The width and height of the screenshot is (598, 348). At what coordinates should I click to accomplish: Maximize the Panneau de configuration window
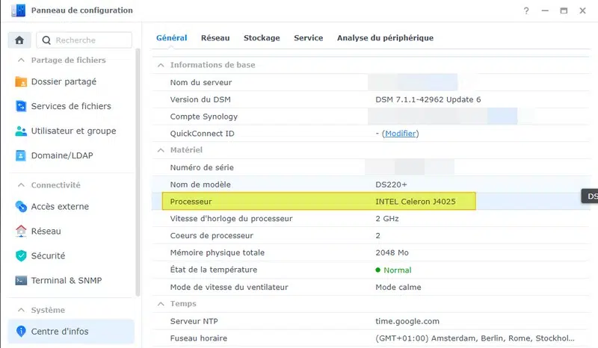(x=564, y=10)
